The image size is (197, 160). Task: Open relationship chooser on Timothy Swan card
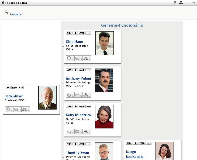coord(82,144)
